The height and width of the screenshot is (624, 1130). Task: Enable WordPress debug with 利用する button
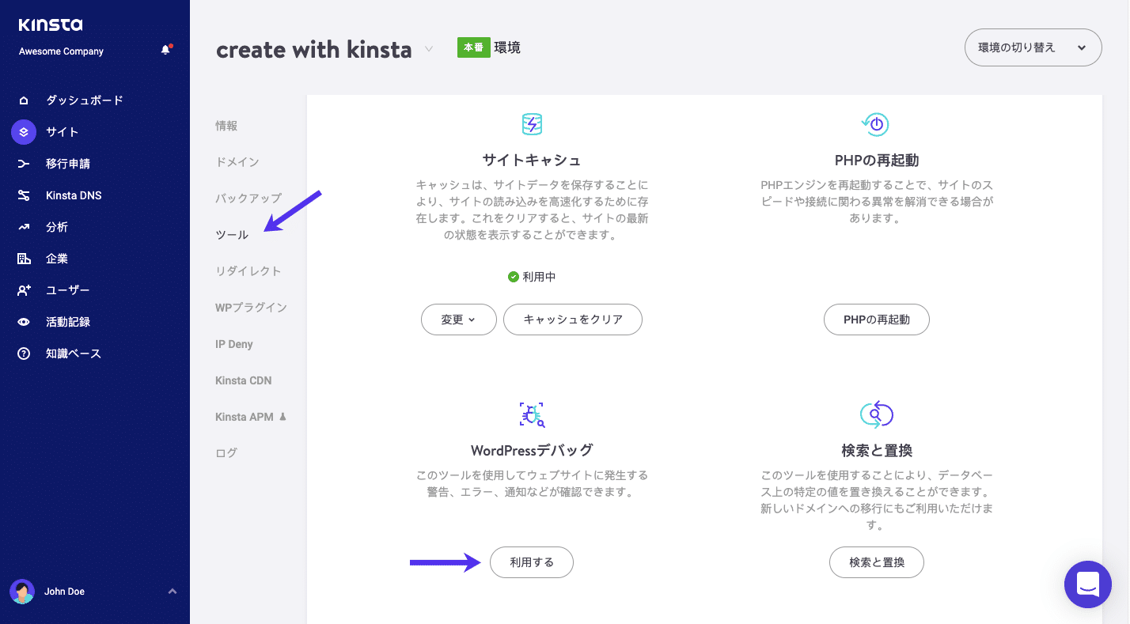(x=531, y=562)
